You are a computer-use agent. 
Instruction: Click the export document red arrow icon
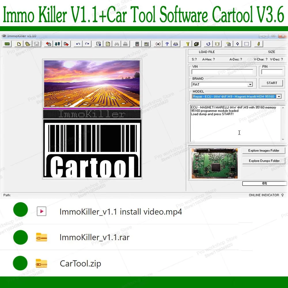pos(66,44)
